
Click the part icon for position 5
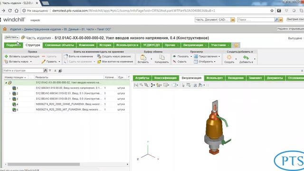click(x=14, y=110)
